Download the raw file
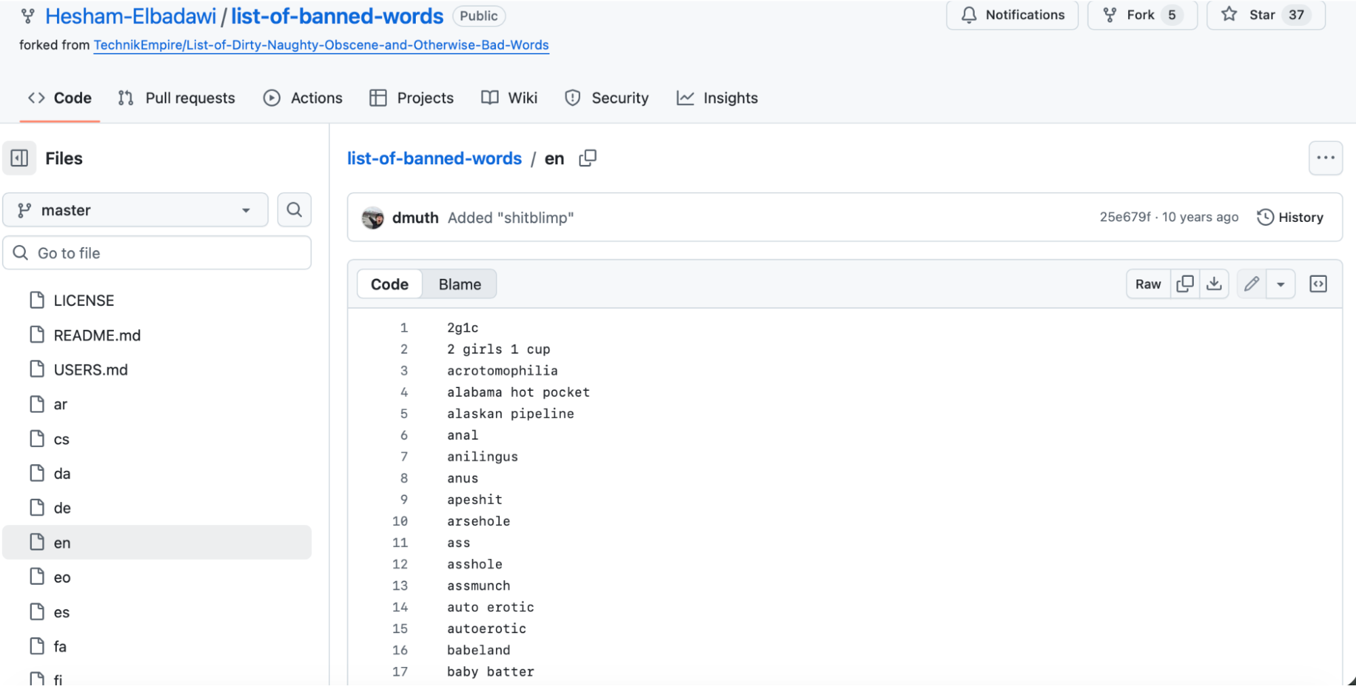Viewport: 1356px width, 686px height. pyautogui.click(x=1215, y=284)
